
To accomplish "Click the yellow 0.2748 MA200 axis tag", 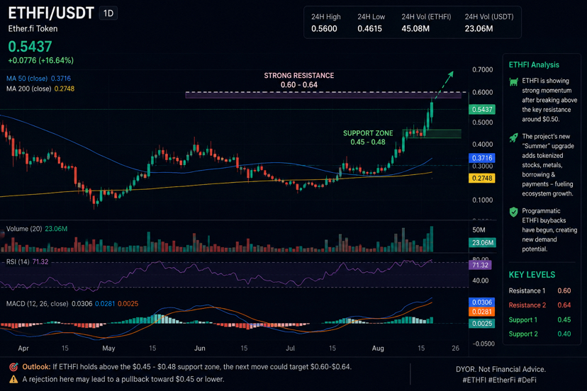I will (x=482, y=178).
